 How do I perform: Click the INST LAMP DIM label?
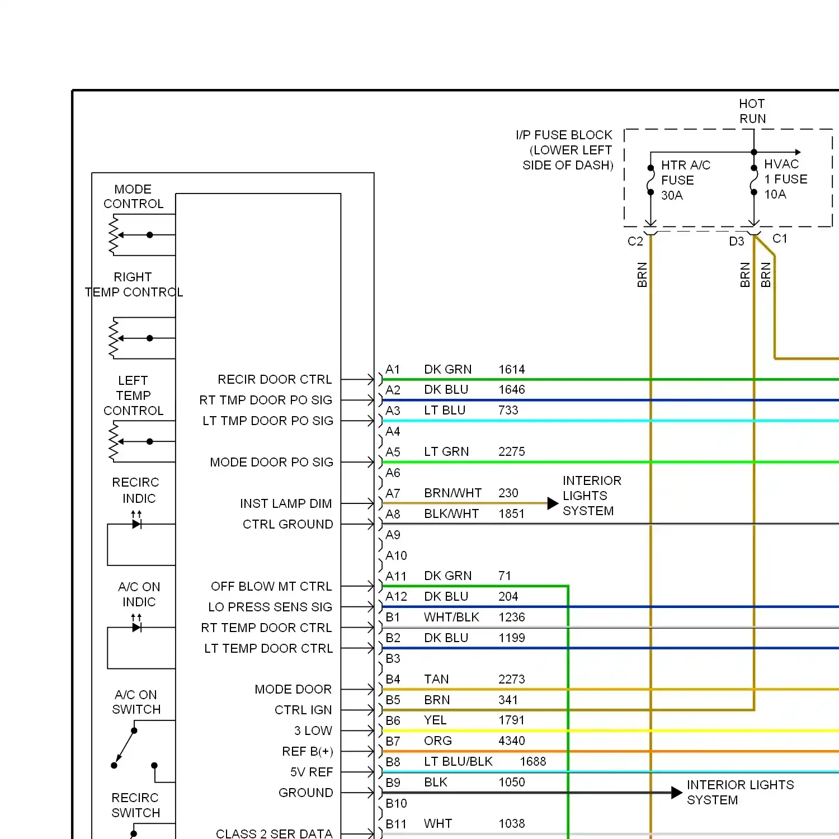click(x=286, y=504)
